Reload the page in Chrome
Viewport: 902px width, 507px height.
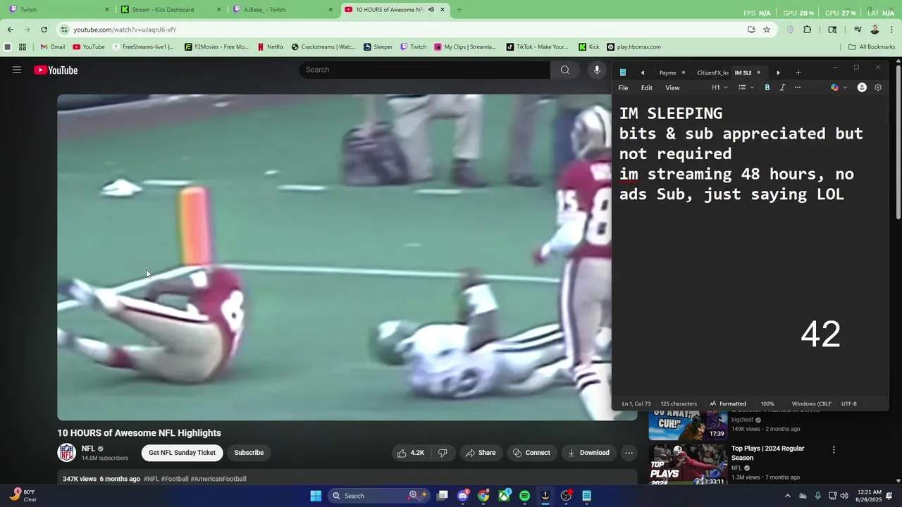pyautogui.click(x=44, y=30)
